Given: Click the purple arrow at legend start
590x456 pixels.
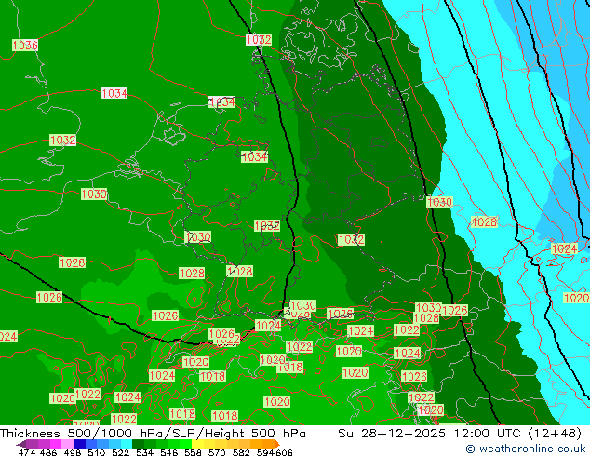Looking at the screenshot, I should 21,444.
